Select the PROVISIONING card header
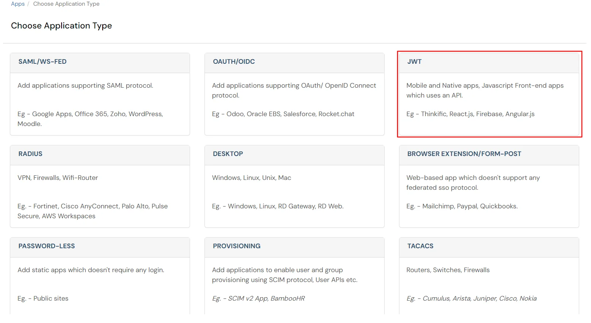The width and height of the screenshot is (591, 323). [236, 246]
